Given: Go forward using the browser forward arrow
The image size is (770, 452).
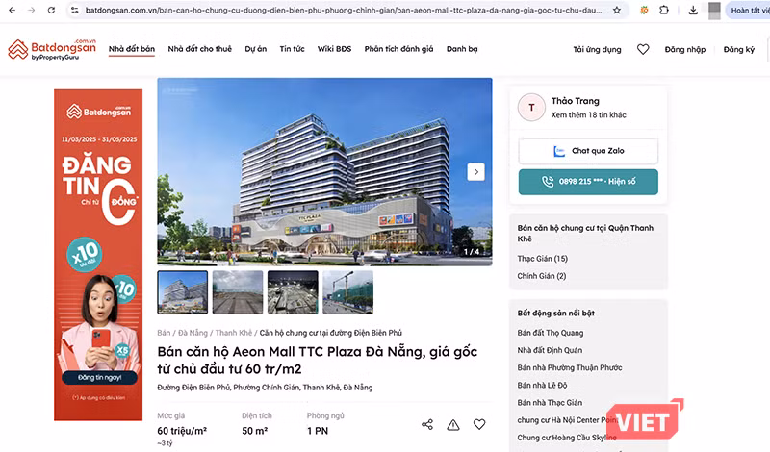Looking at the screenshot, I should coord(32,10).
